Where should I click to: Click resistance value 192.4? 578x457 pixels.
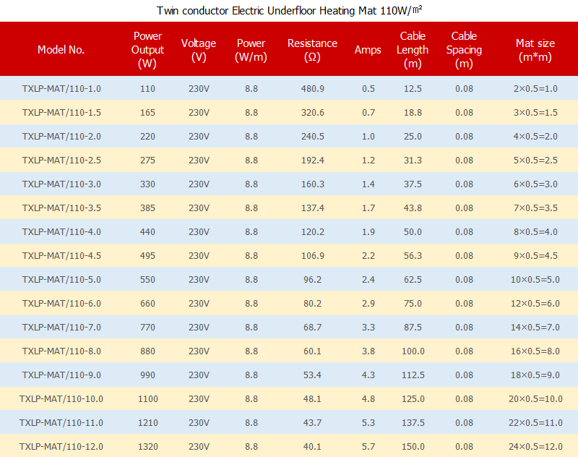pyautogui.click(x=313, y=160)
